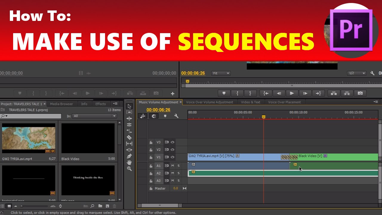Switch to the Media Browser tab

coord(61,104)
